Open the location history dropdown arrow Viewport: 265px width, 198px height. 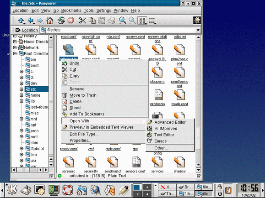tap(198, 30)
